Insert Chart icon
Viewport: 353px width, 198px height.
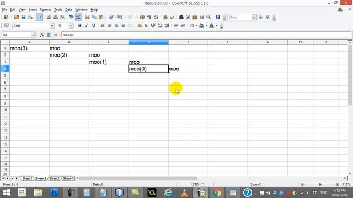(x=165, y=17)
